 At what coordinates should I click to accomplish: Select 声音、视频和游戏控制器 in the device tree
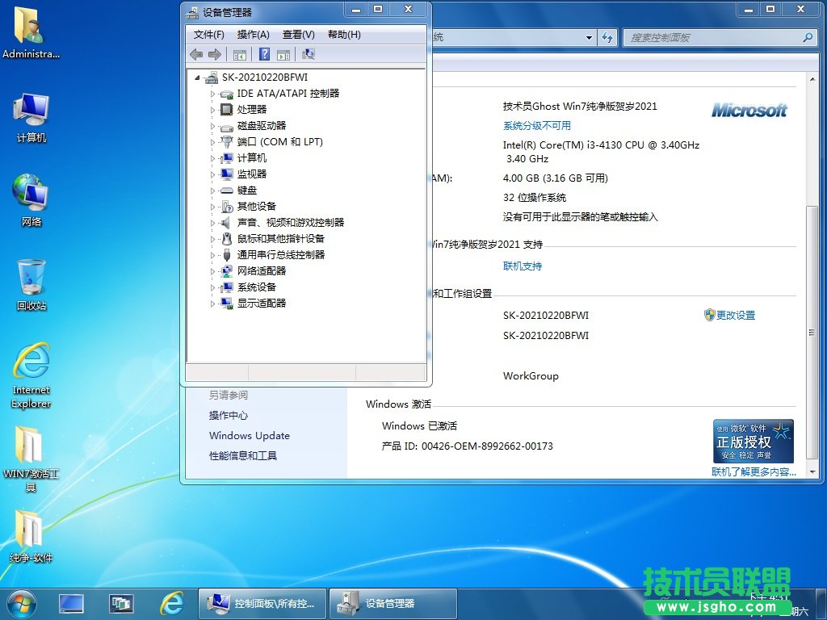(x=290, y=222)
